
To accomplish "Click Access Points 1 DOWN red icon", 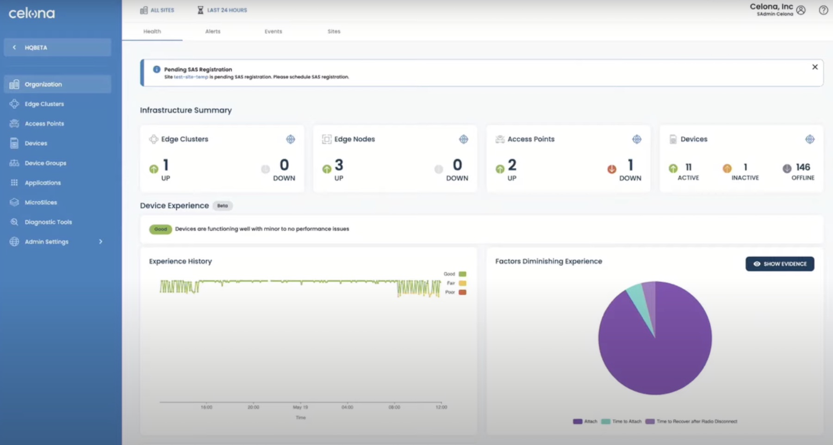I will coord(612,169).
